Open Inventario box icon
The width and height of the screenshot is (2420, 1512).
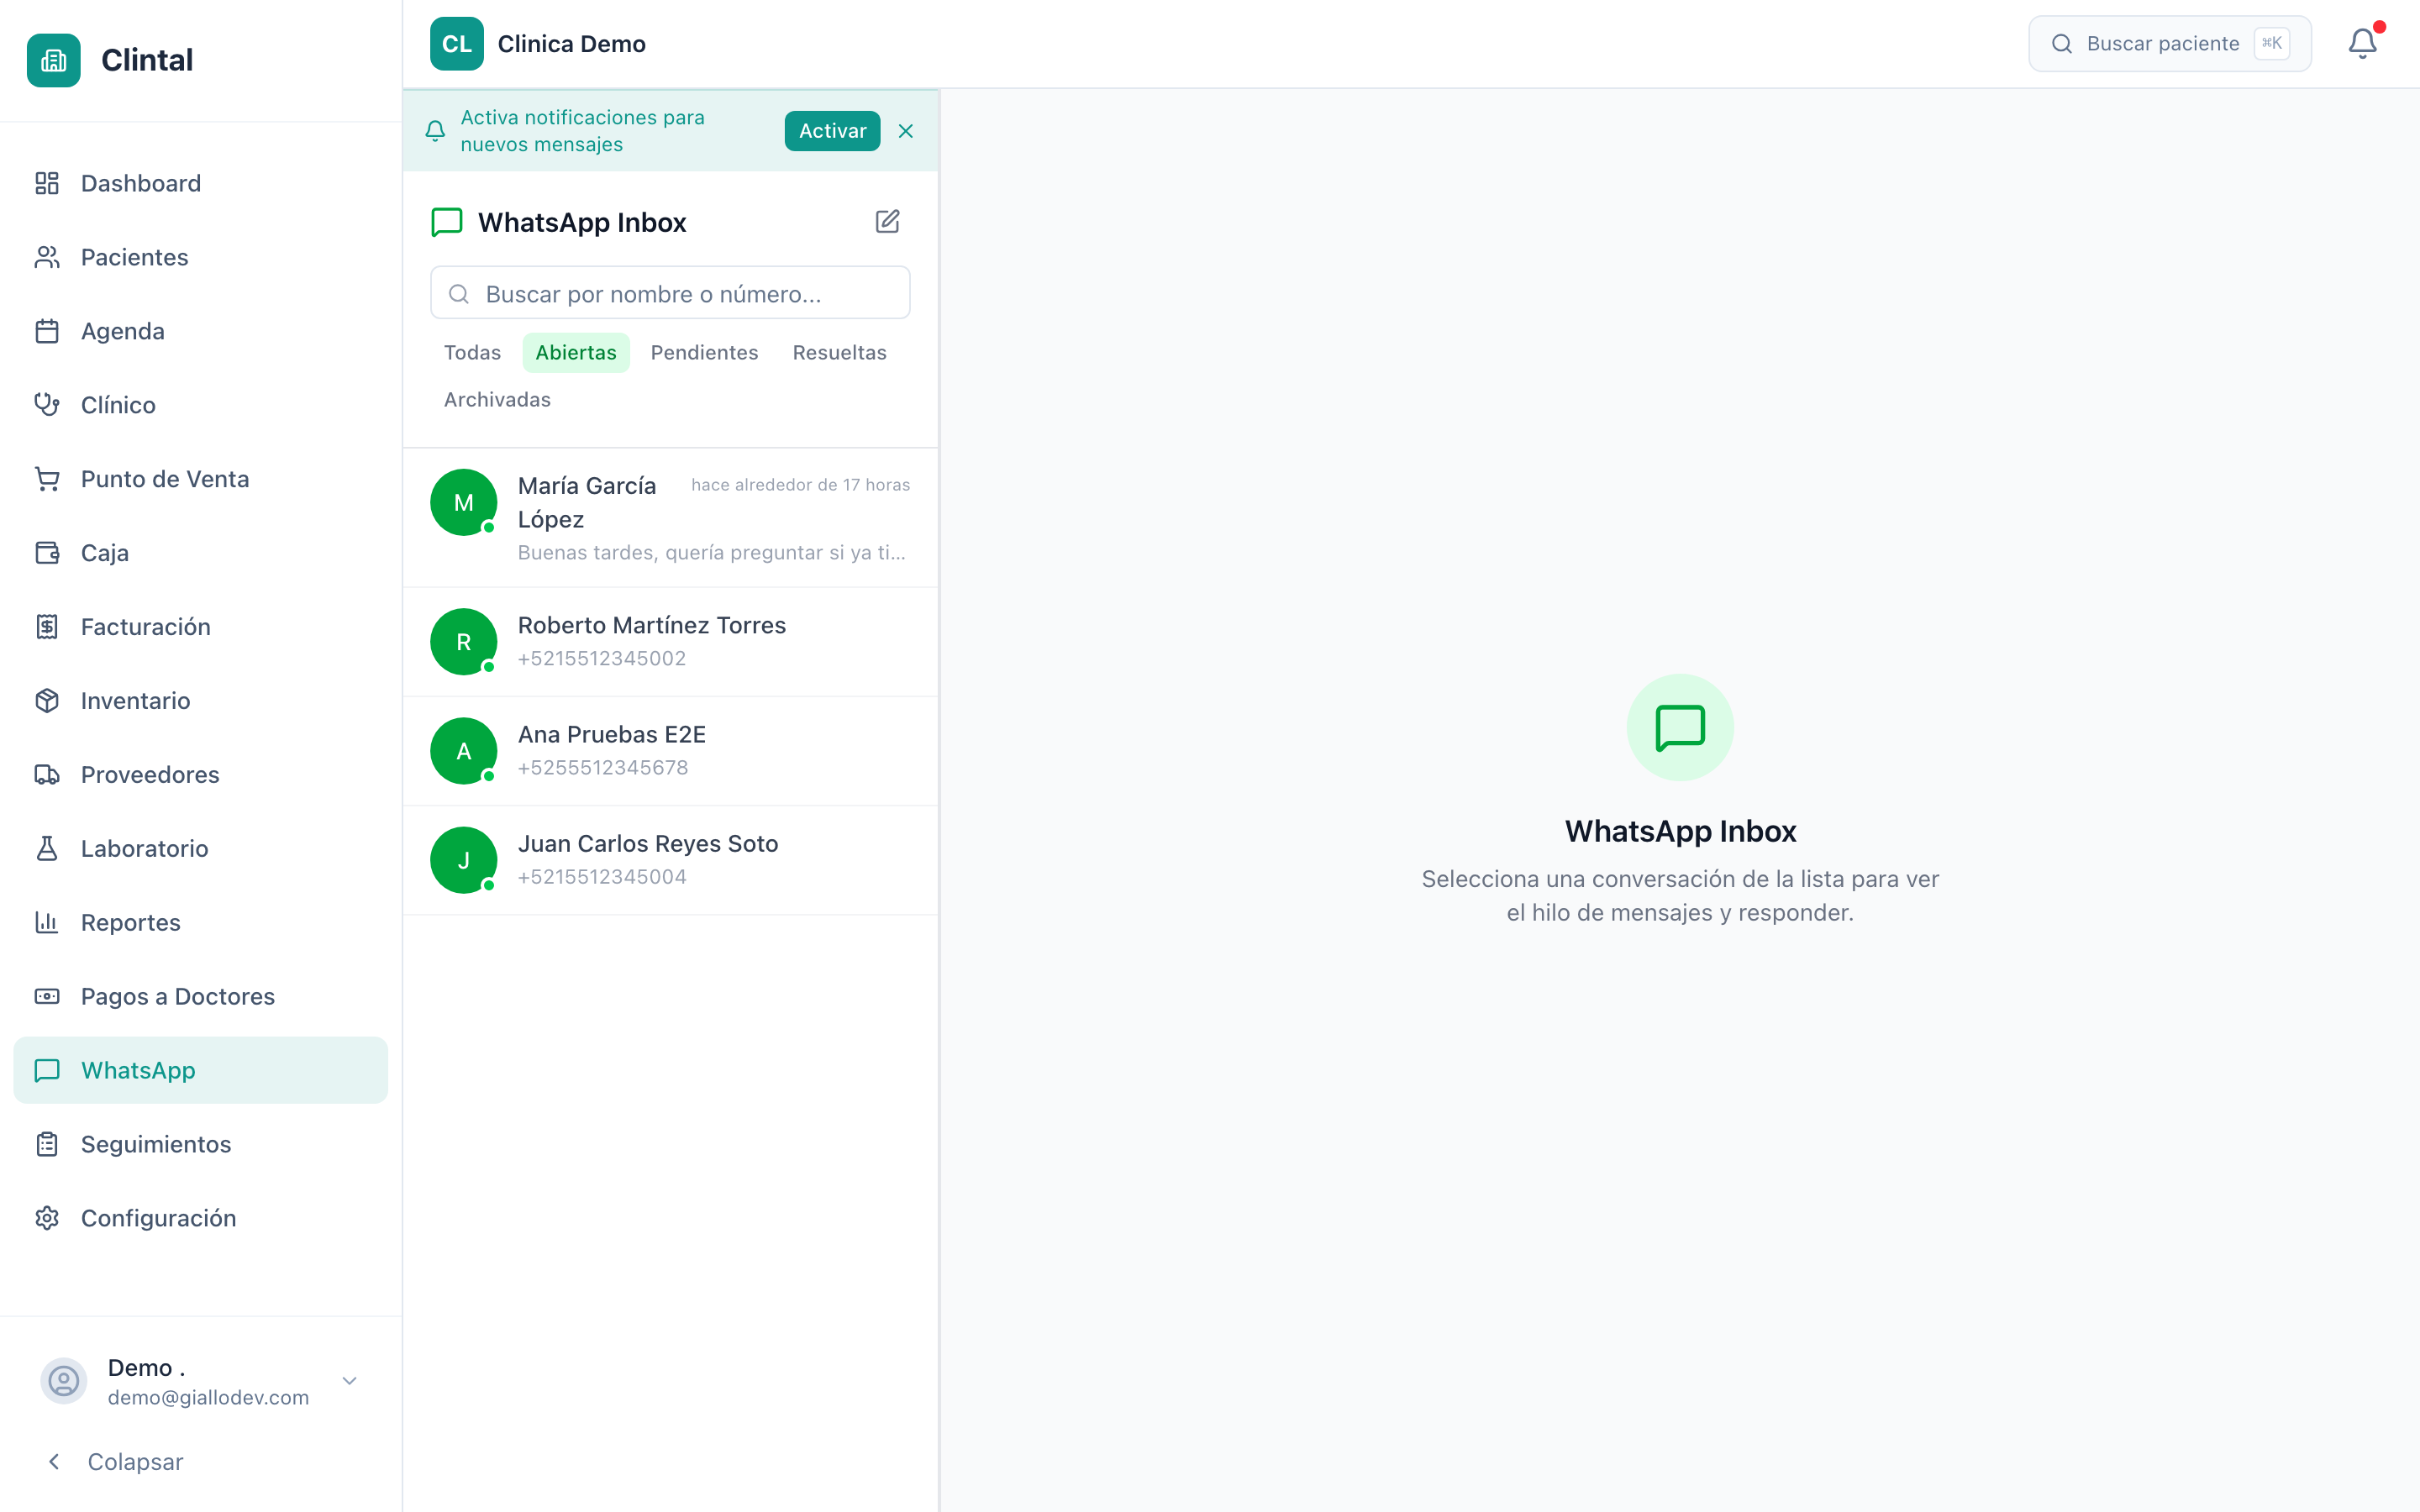click(47, 701)
